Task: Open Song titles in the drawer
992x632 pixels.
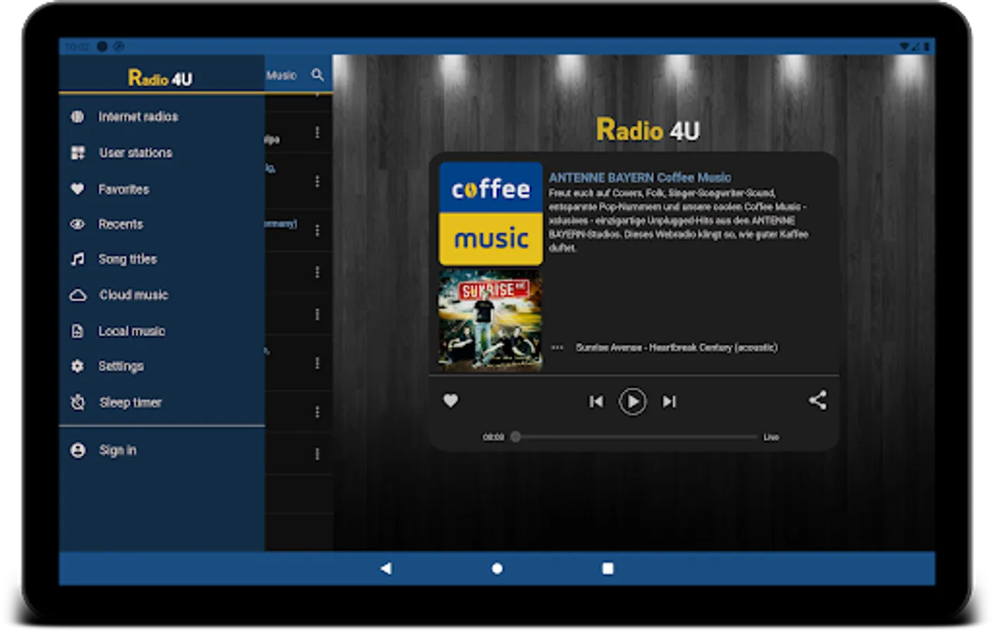Action: (161, 259)
